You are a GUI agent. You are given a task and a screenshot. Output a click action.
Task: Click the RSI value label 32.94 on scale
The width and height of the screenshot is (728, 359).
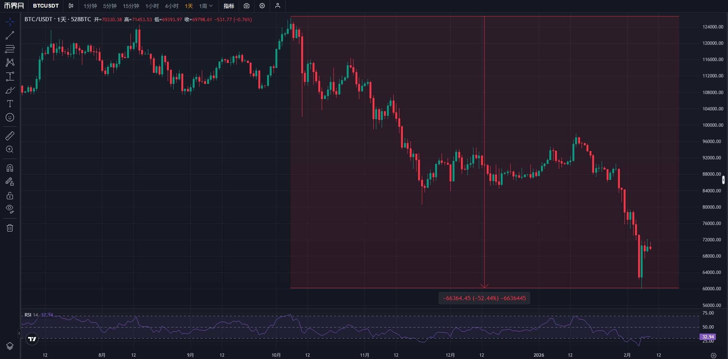pos(708,337)
